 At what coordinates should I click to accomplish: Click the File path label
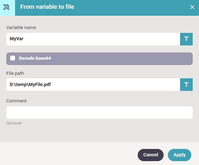pos(15,73)
